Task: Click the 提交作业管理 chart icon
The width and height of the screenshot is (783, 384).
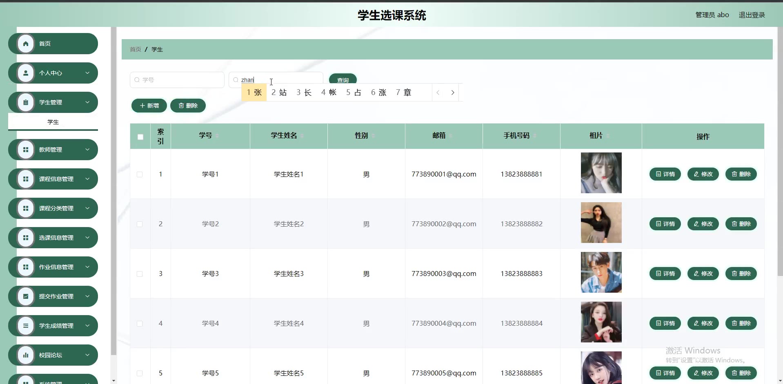Action: pos(26,296)
